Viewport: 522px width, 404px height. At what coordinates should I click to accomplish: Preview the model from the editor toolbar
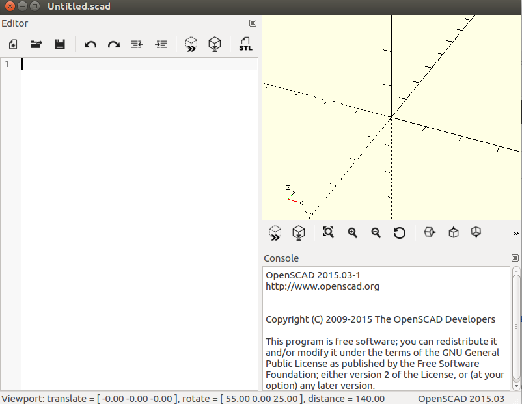point(191,44)
